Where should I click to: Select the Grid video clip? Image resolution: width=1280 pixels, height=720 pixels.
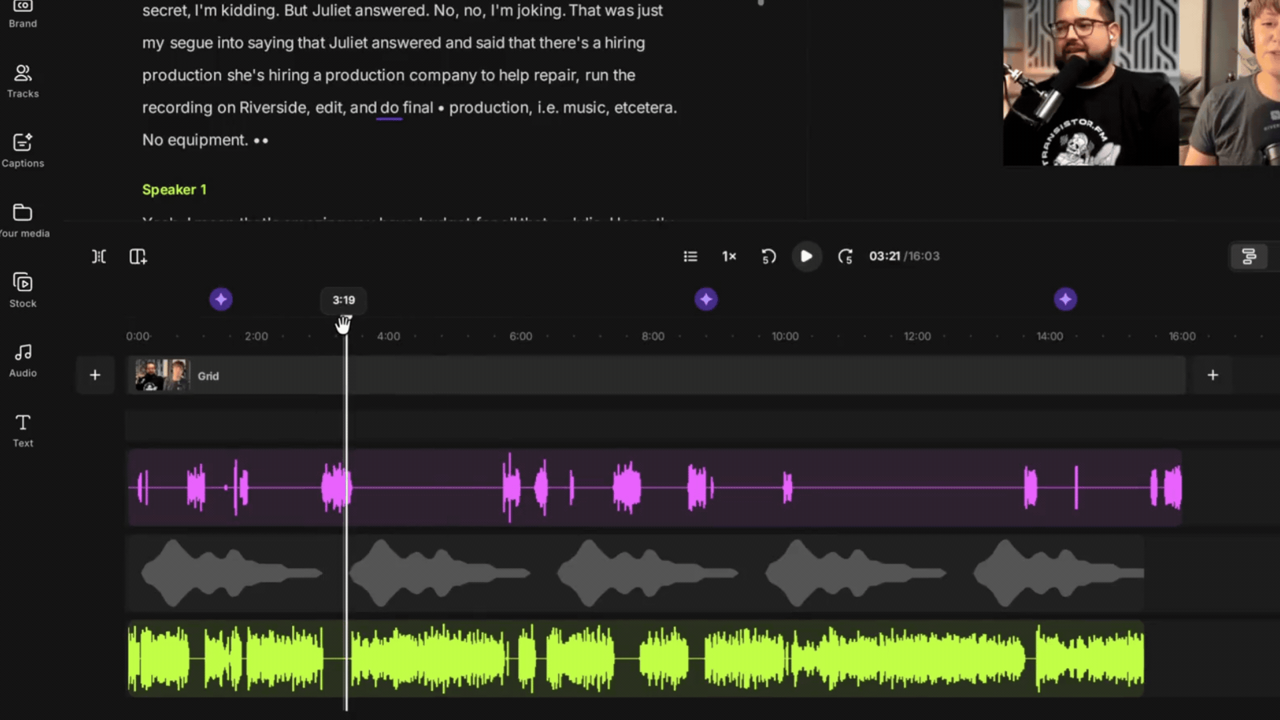(656, 375)
